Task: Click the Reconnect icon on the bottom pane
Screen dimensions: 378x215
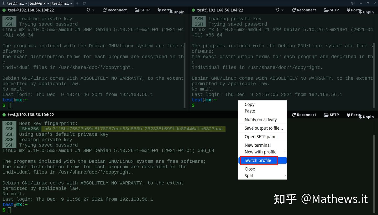Action: (304, 115)
